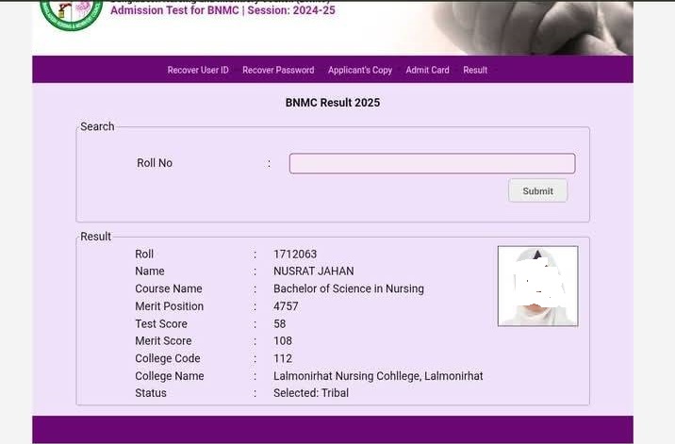Click the Test Score label
The width and height of the screenshot is (675, 444).
(x=161, y=324)
